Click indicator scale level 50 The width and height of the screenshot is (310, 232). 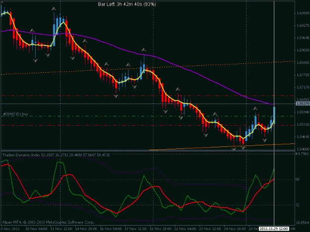(297, 180)
